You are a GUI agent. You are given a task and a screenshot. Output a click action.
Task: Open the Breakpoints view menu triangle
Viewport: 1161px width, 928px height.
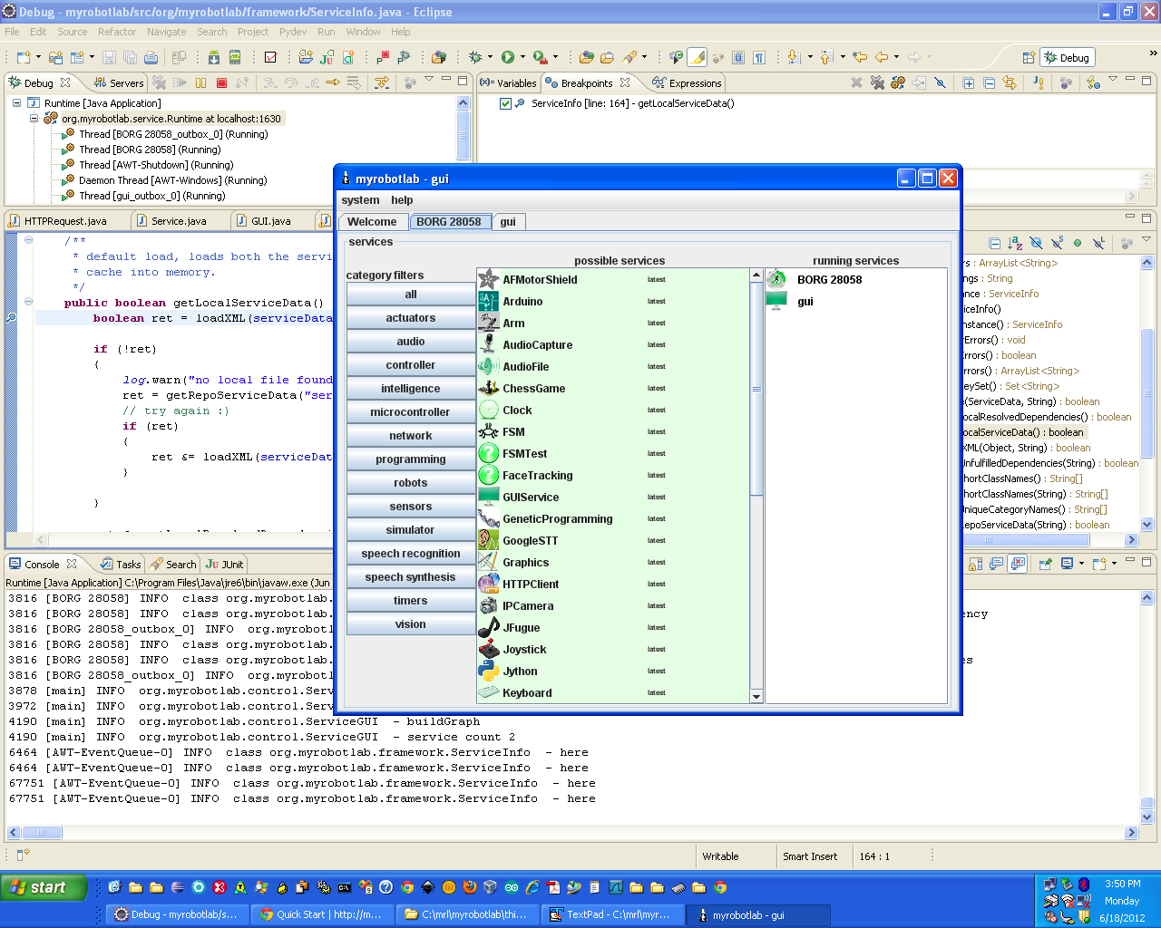(1113, 80)
